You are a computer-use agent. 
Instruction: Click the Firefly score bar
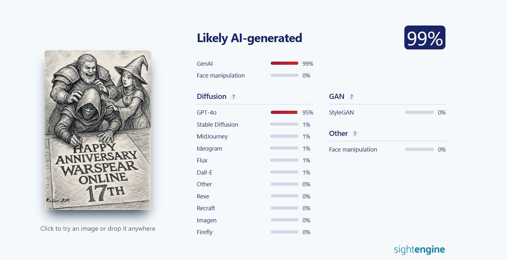[x=284, y=232]
